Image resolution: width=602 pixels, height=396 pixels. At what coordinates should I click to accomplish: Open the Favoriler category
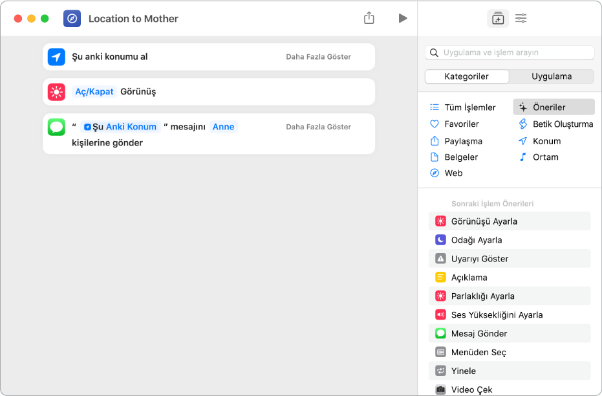coord(461,124)
